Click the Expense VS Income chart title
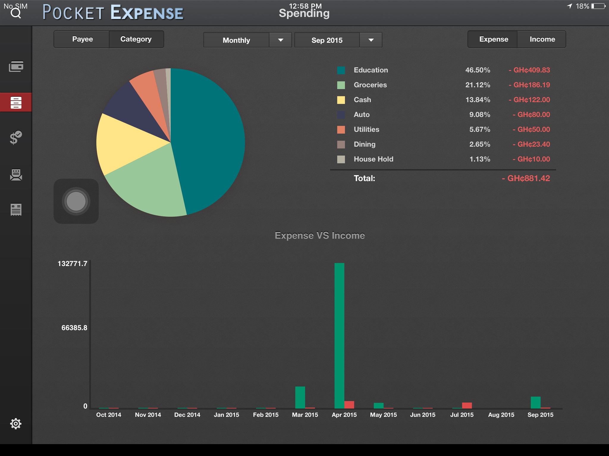This screenshot has width=609, height=456. click(320, 235)
